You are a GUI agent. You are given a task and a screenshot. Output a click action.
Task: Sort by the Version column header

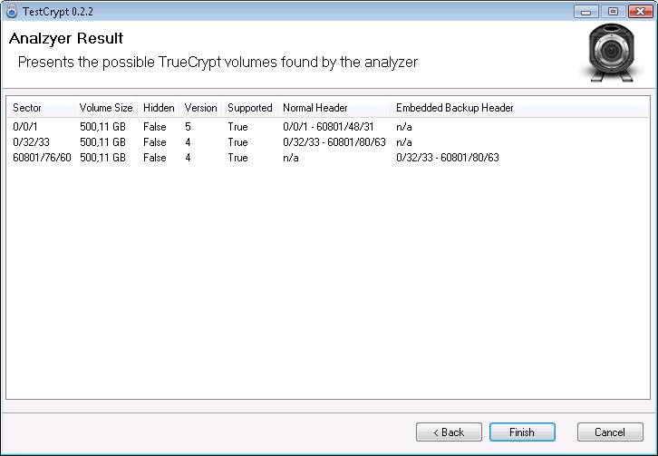coord(200,108)
